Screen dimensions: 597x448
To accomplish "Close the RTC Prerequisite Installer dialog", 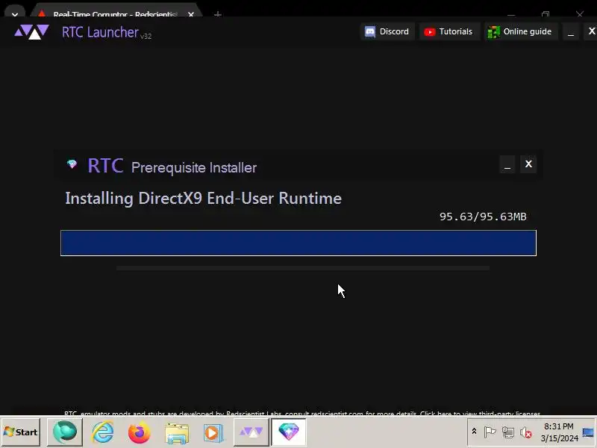I will click(528, 164).
